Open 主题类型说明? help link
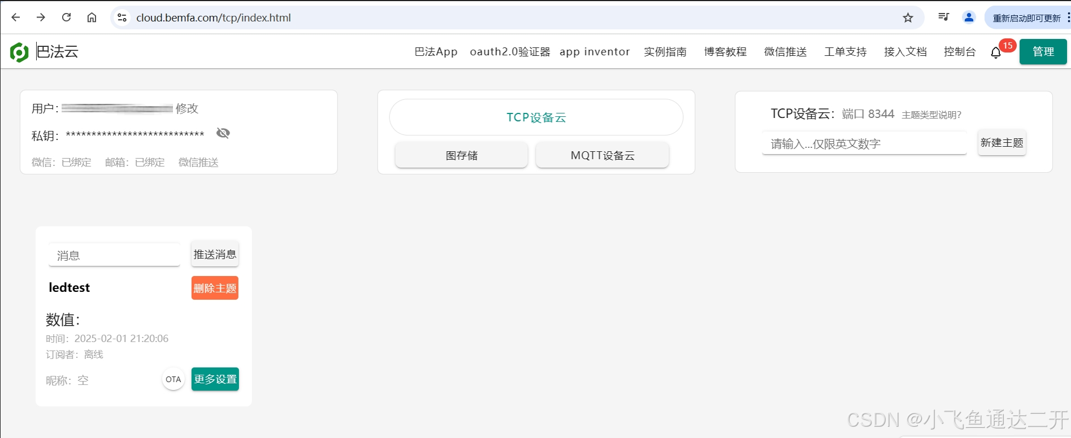This screenshot has height=438, width=1071. click(x=931, y=115)
